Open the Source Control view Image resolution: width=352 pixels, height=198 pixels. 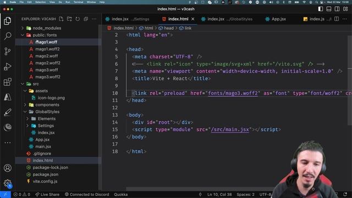(7, 51)
